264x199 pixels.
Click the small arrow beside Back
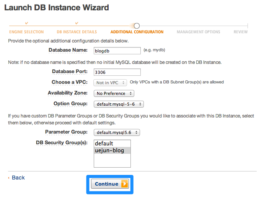coord(9,178)
